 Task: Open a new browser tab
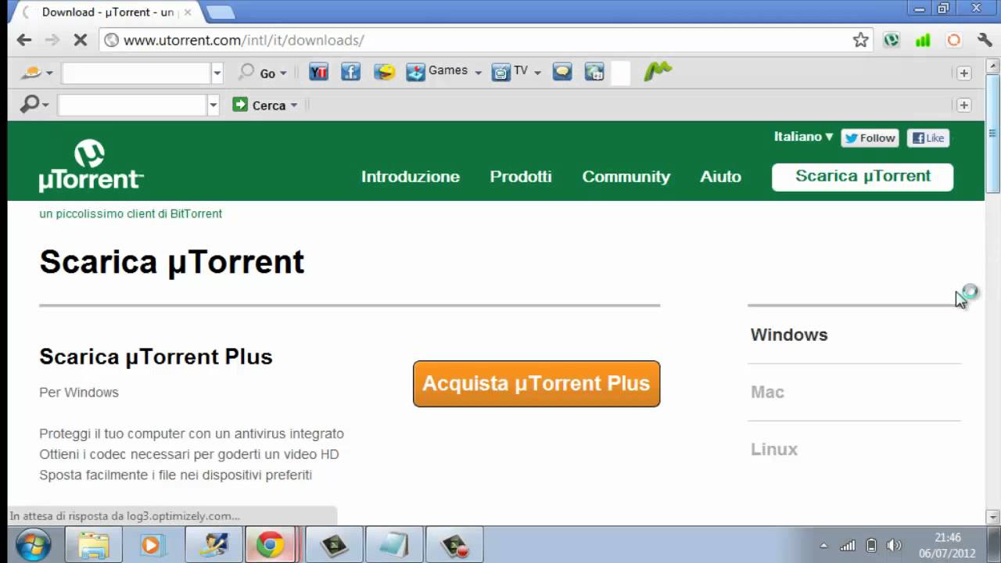220,12
